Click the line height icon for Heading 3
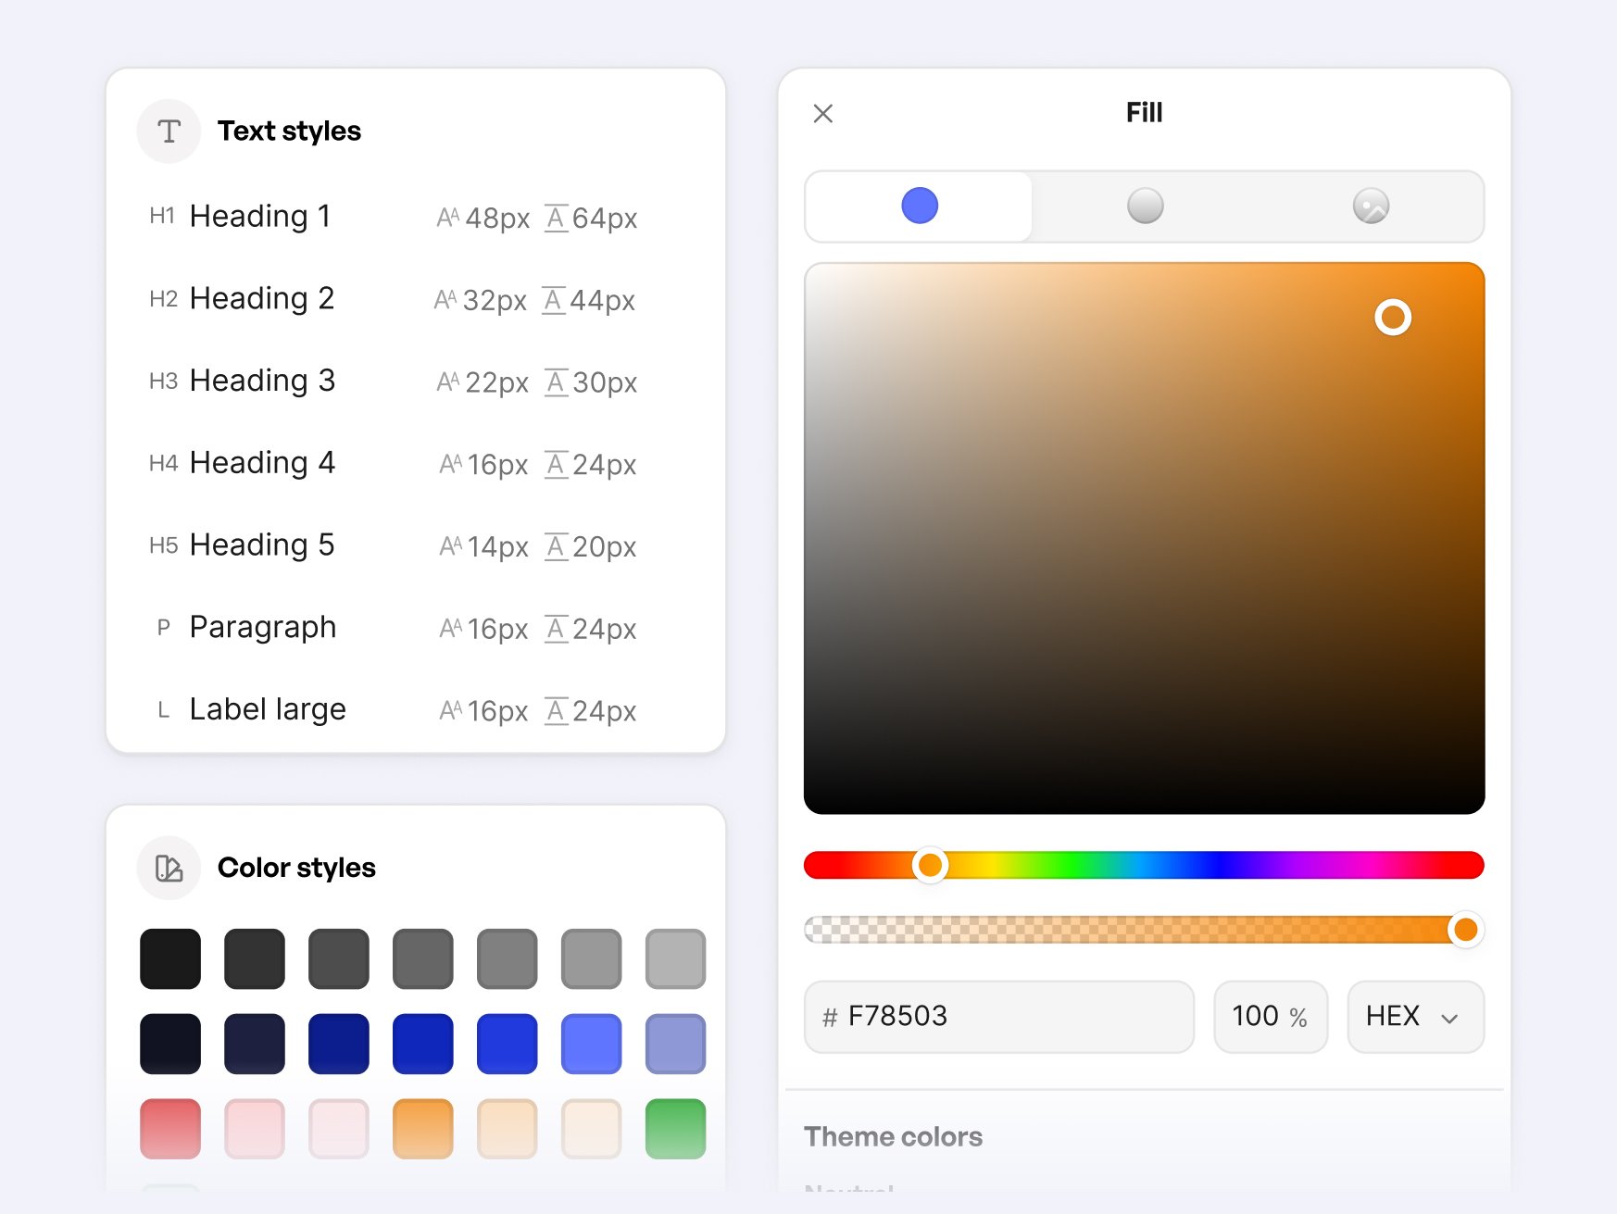1617x1214 pixels. (x=556, y=382)
